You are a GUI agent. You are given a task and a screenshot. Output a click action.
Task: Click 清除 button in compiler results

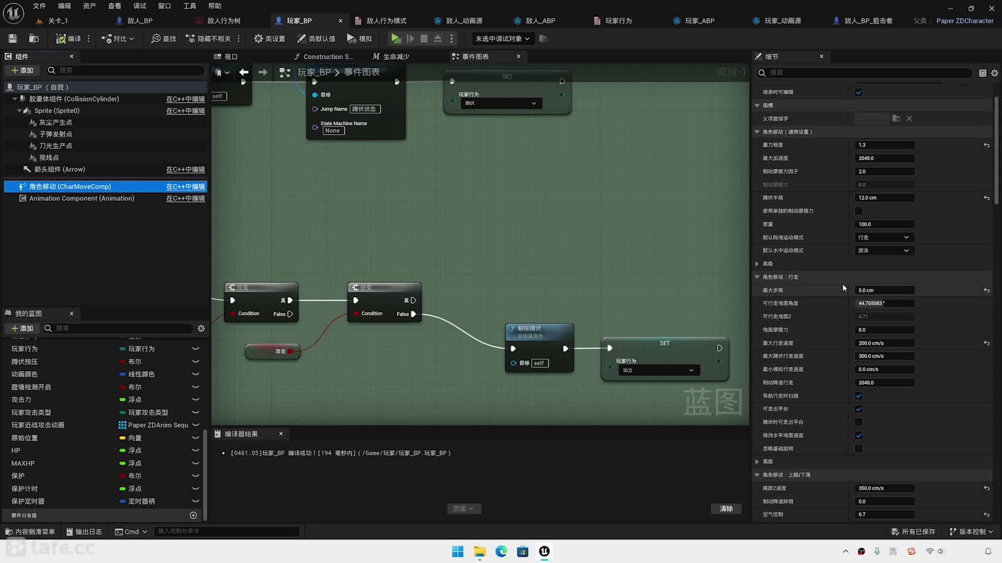click(x=726, y=509)
